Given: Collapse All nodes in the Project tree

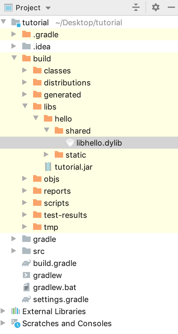Looking at the screenshot, I should pos(136,8).
